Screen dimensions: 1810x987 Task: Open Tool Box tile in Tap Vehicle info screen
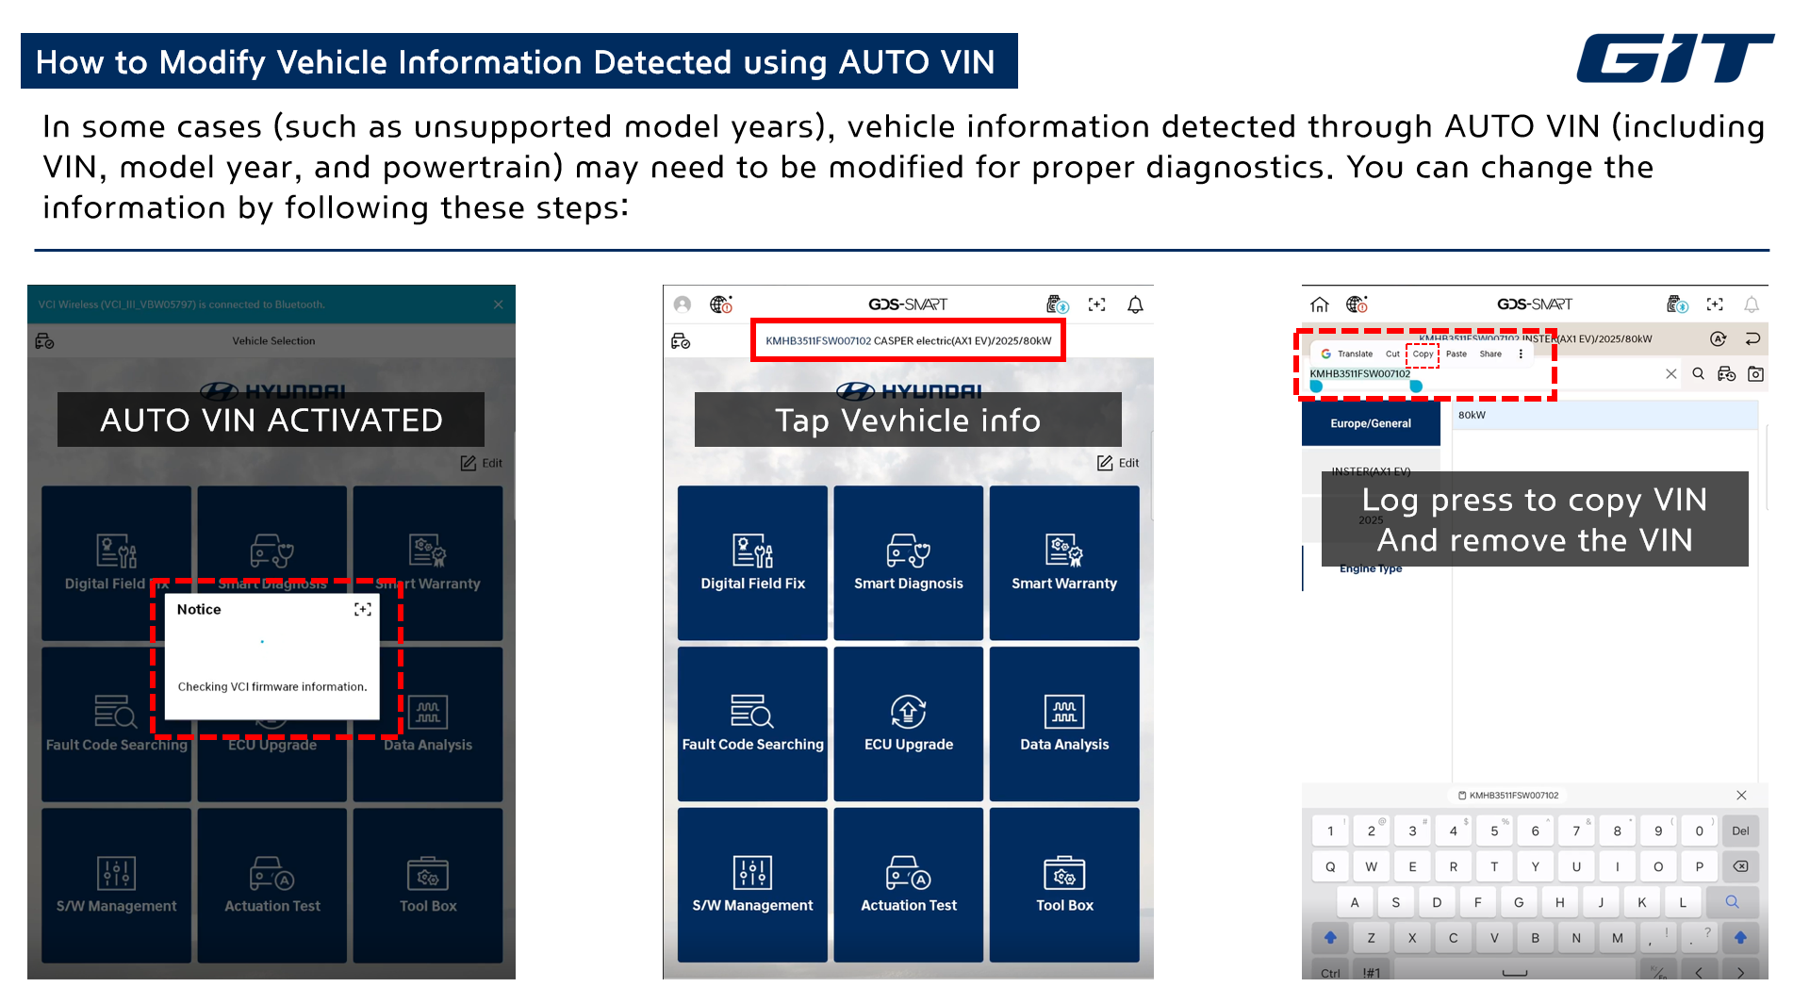click(1064, 885)
